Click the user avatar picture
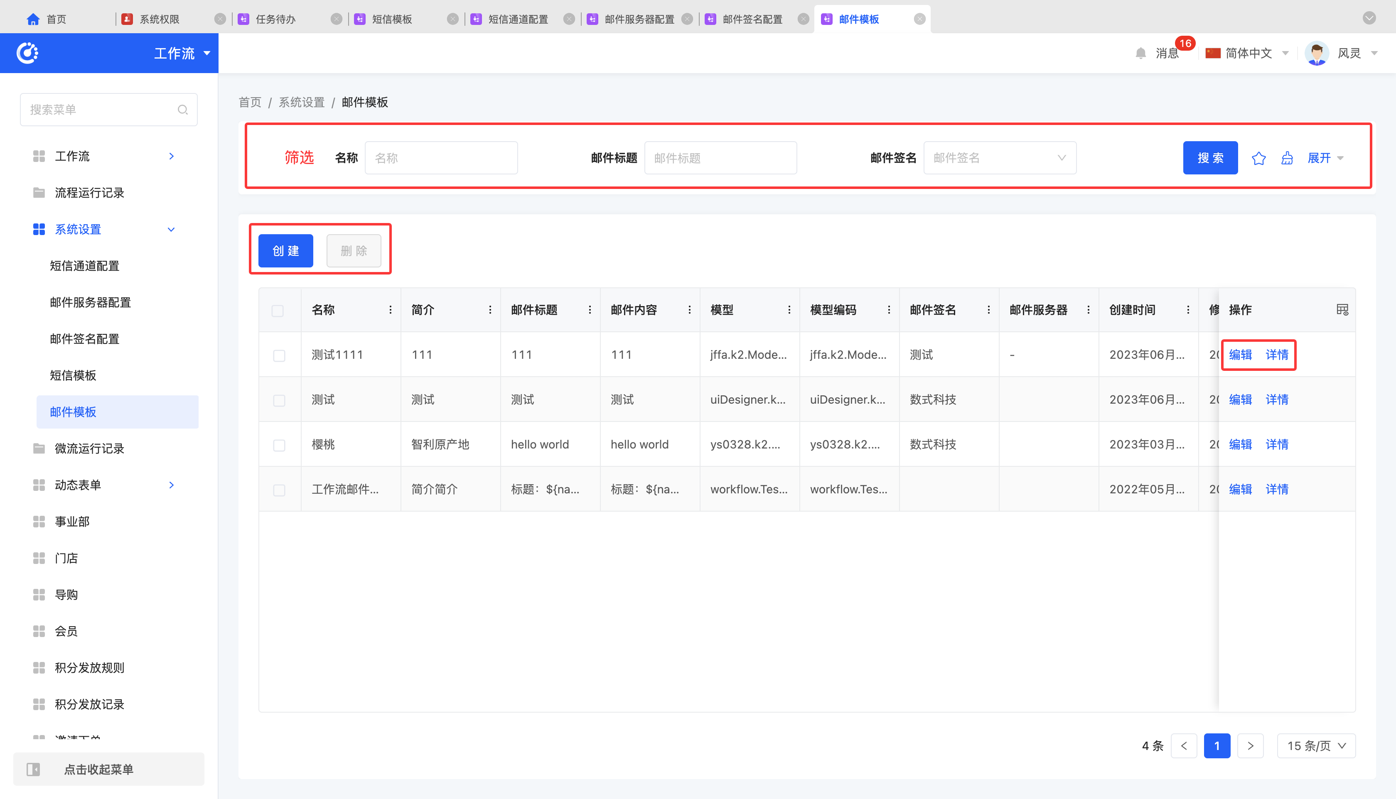 pos(1316,53)
